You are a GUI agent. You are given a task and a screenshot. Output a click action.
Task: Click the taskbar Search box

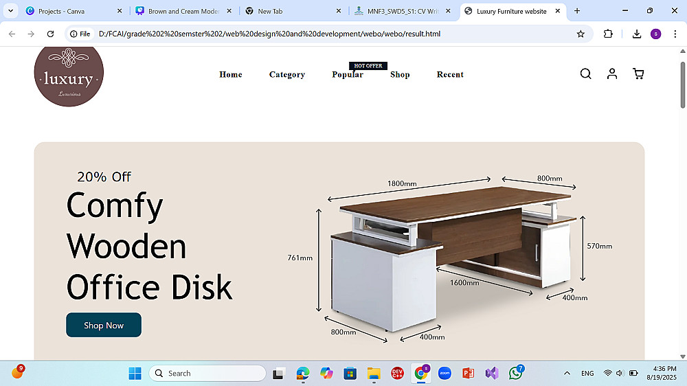[207, 374]
